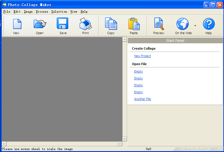The width and height of the screenshot is (224, 152).
Task: Save the project using the floppy disk icon
Action: tap(62, 23)
